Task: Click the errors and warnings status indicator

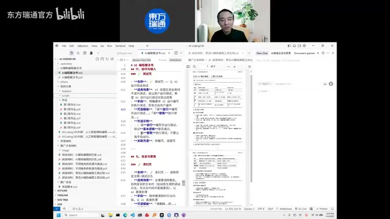Action: tap(78, 209)
